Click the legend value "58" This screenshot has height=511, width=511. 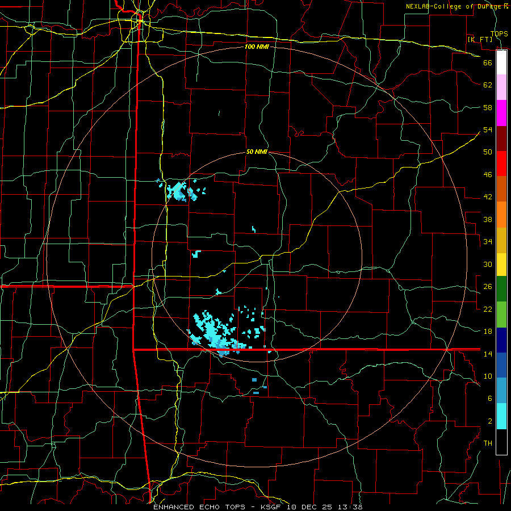coord(488,107)
